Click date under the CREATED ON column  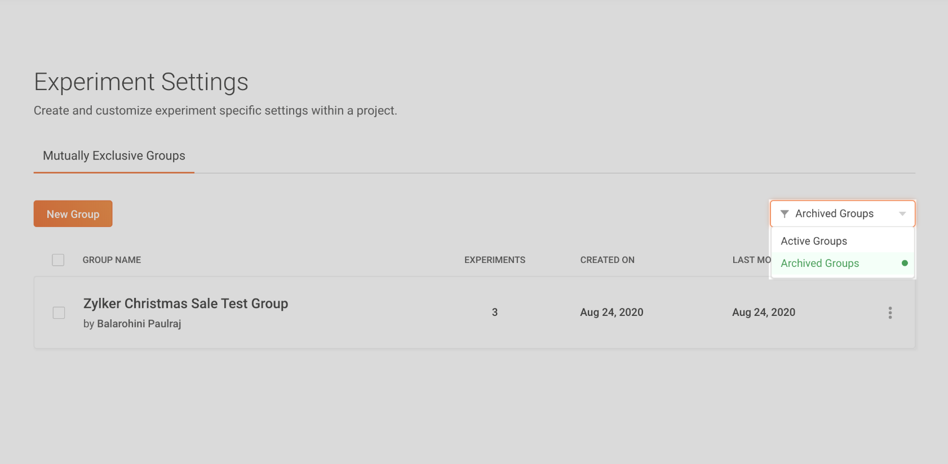(612, 313)
